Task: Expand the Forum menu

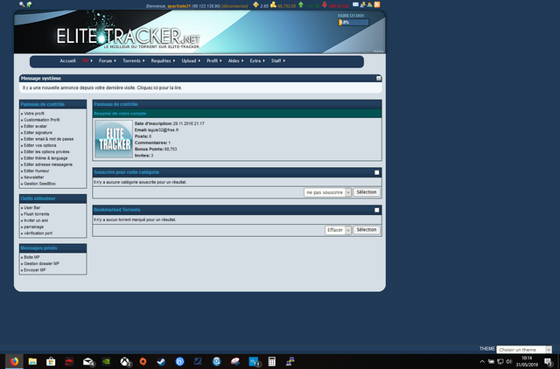Action: [x=108, y=61]
